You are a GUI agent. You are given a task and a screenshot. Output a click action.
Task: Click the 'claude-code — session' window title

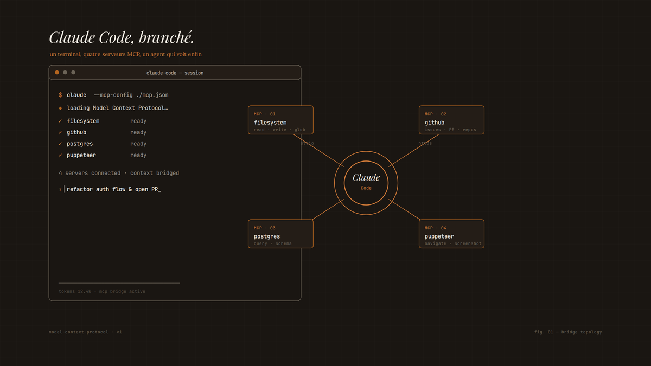coord(175,73)
